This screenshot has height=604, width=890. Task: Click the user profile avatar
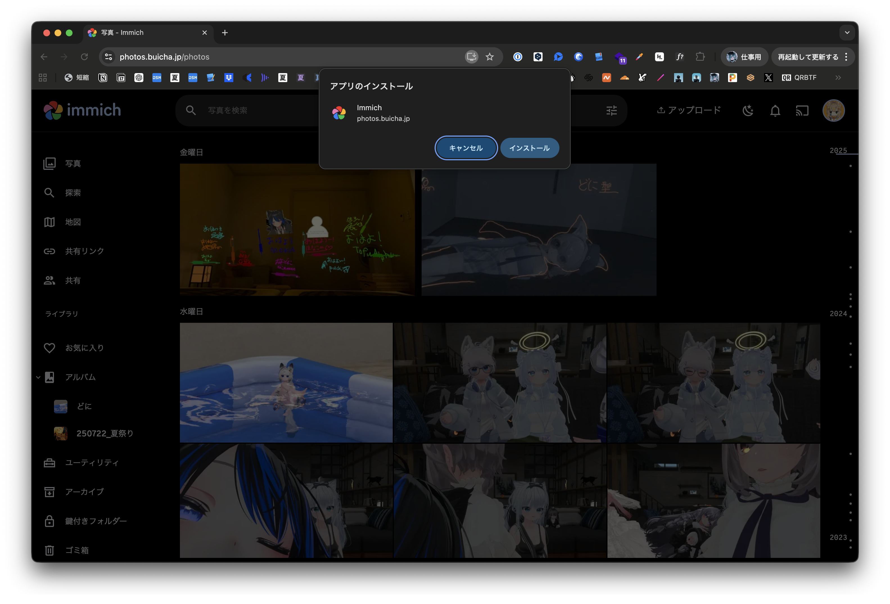pos(833,111)
